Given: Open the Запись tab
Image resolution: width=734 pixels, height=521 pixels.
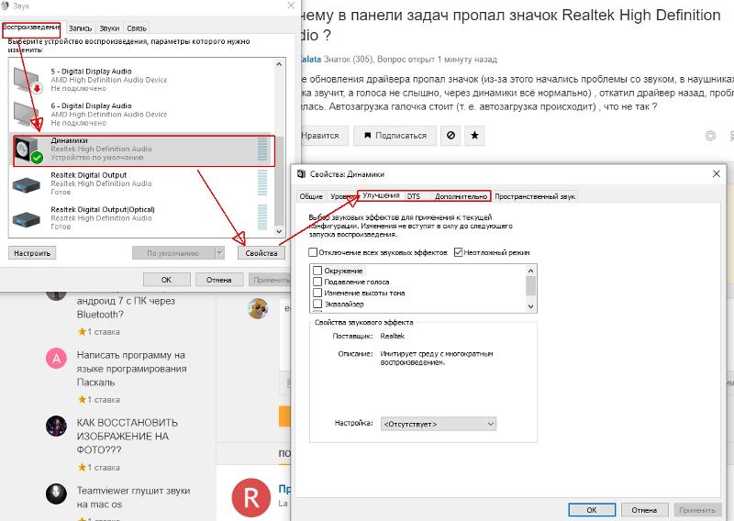Looking at the screenshot, I should tap(80, 28).
